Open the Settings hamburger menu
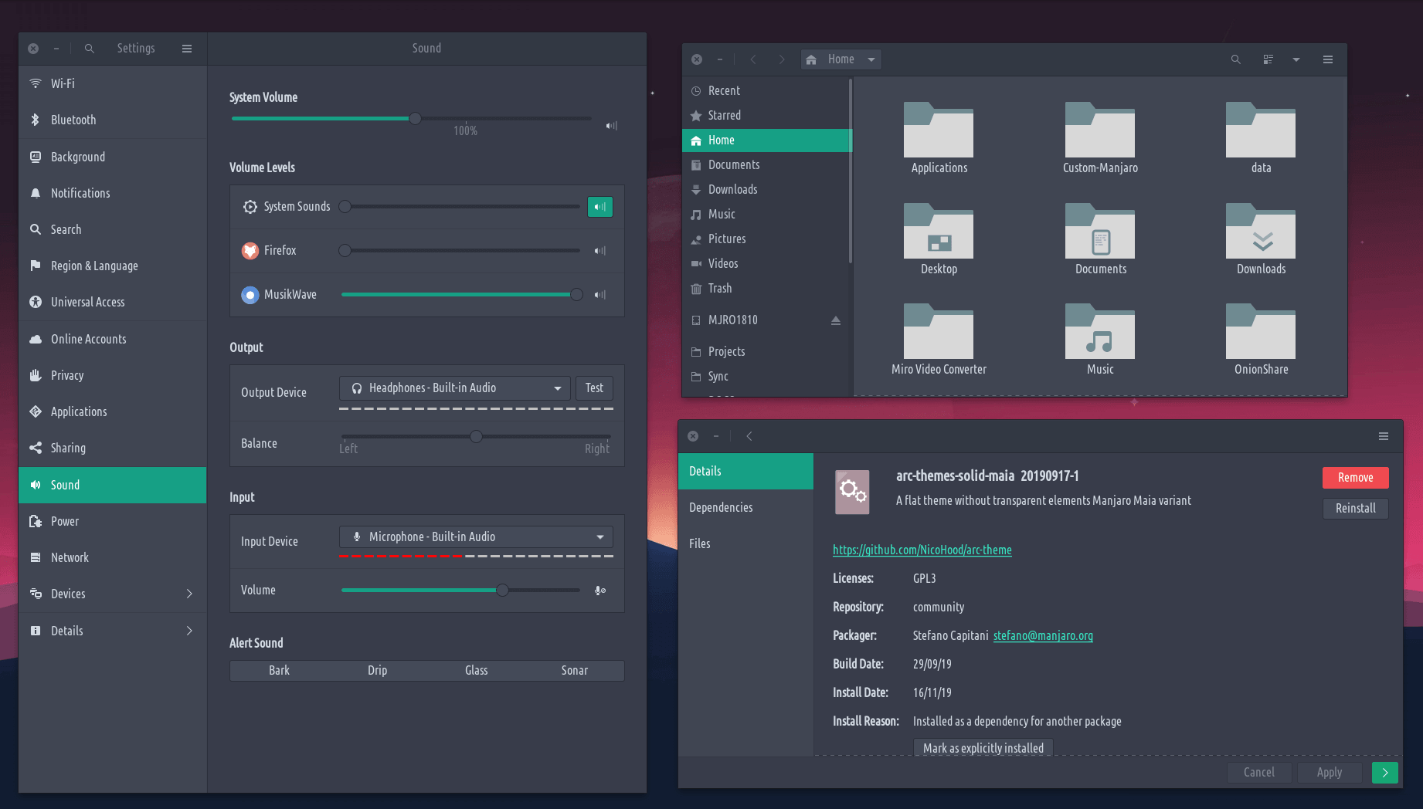Screen dimensions: 1423x809 (x=187, y=49)
